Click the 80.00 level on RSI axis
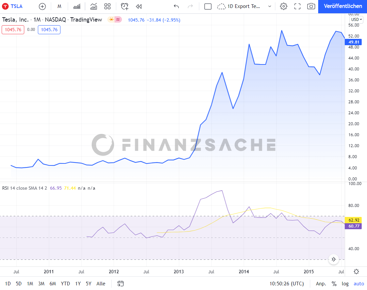The image size is (367, 290). click(353, 206)
